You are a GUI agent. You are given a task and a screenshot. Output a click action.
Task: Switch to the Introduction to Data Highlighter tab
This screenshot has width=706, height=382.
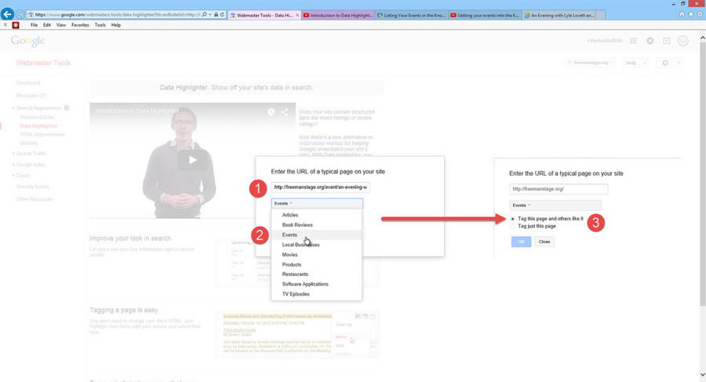[x=337, y=16]
